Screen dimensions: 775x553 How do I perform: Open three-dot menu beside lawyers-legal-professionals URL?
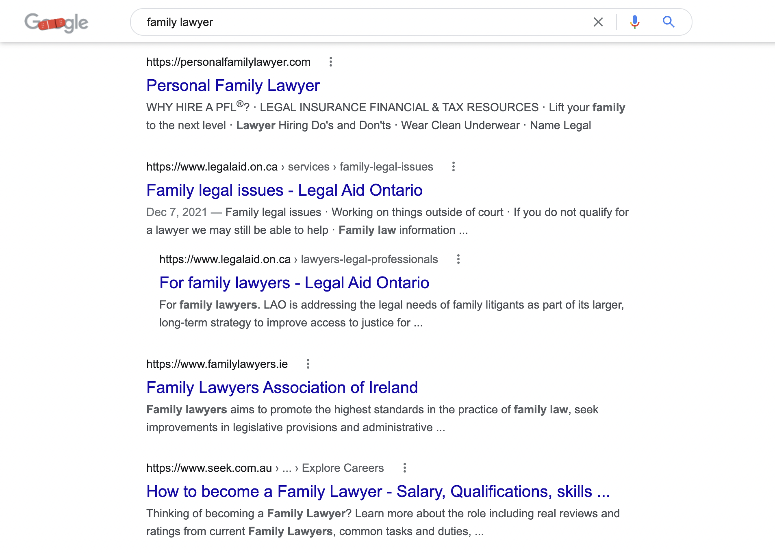click(x=458, y=259)
